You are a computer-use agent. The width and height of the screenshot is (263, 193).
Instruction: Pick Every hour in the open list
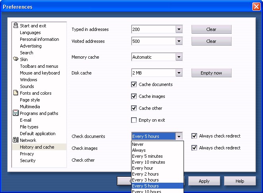tap(143, 168)
